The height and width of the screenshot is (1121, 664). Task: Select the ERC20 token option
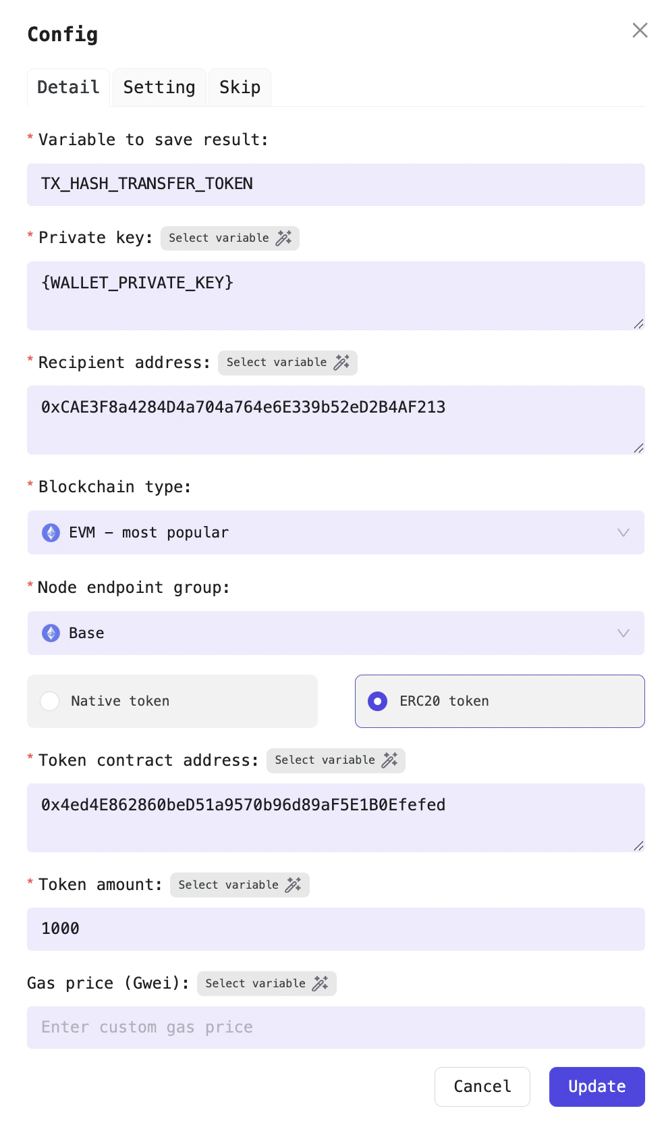[x=499, y=701]
